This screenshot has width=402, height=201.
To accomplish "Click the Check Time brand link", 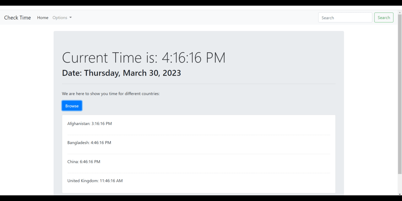I will click(x=17, y=18).
